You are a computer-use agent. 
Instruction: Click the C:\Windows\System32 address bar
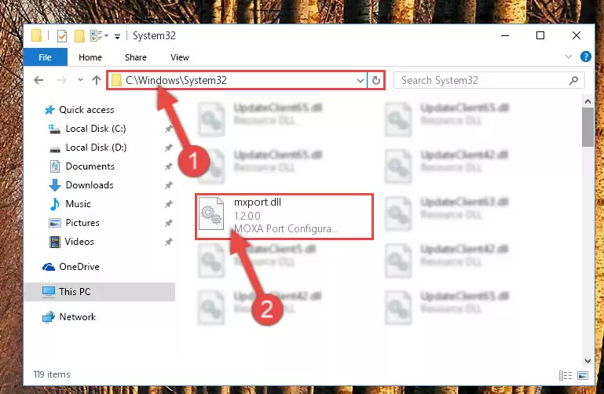tap(237, 80)
